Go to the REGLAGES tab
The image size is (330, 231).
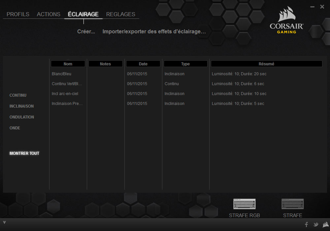pyautogui.click(x=120, y=14)
